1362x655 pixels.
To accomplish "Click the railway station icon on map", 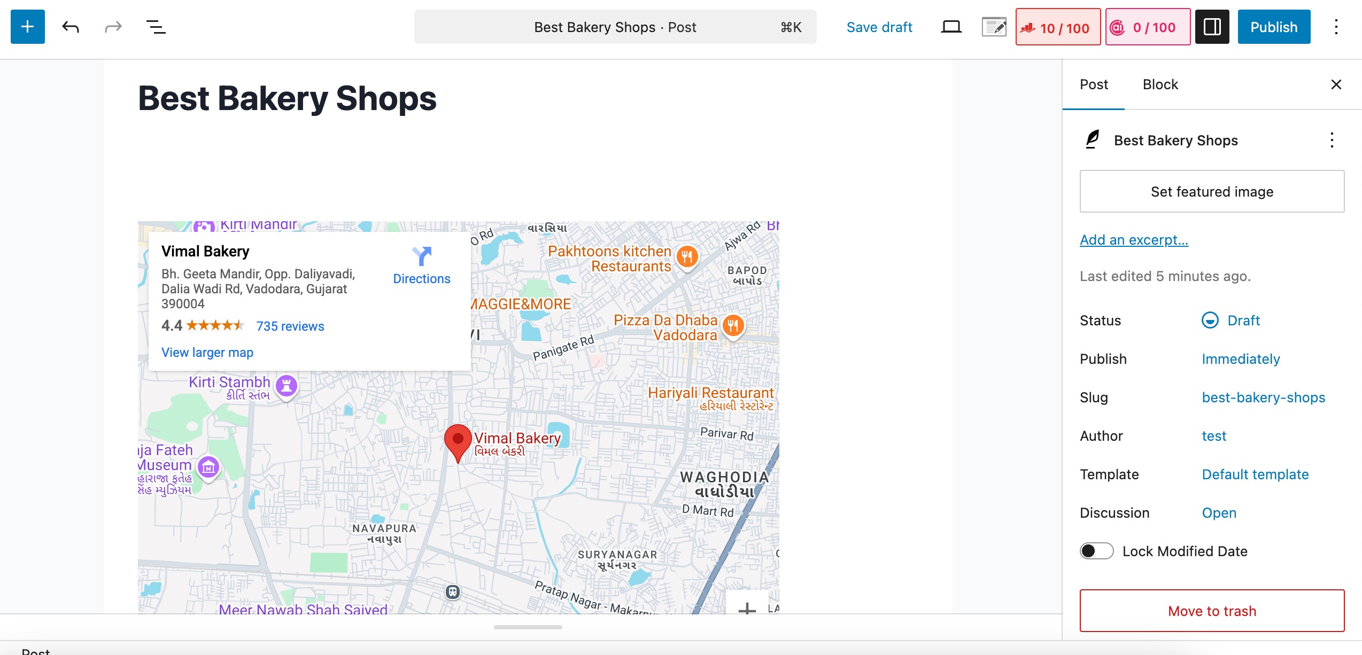I will (x=453, y=591).
